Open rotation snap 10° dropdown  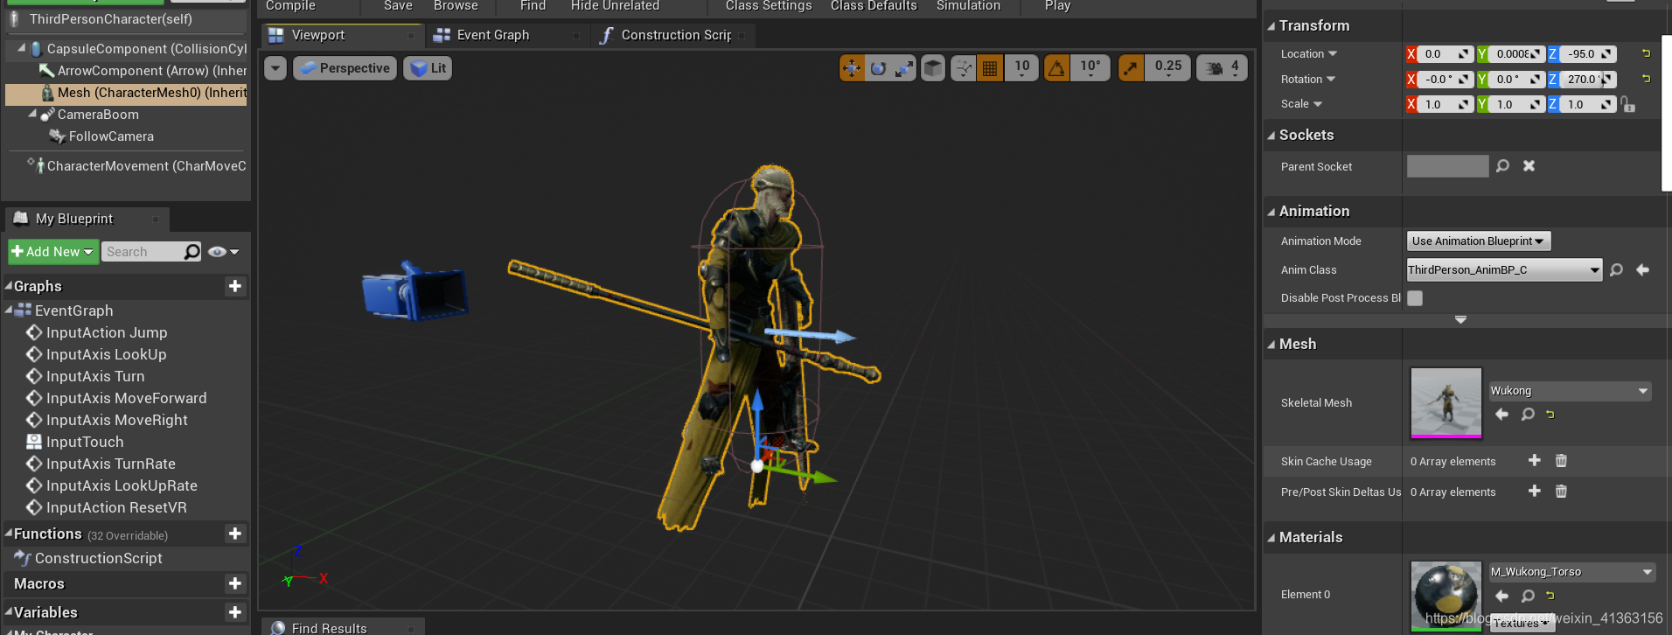point(1090,68)
